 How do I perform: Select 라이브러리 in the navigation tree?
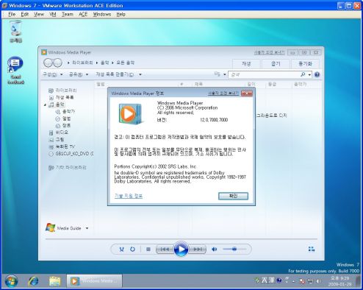click(62, 91)
